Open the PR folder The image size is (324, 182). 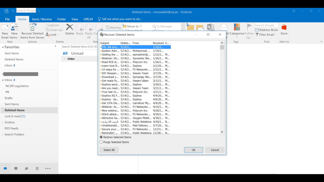coord(7,92)
